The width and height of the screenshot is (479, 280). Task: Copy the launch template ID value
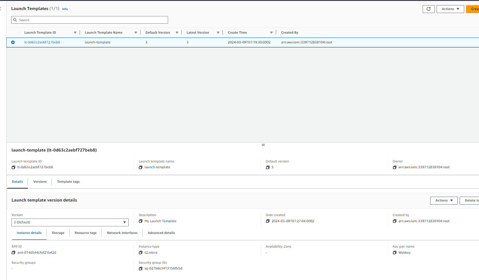pyautogui.click(x=13, y=167)
